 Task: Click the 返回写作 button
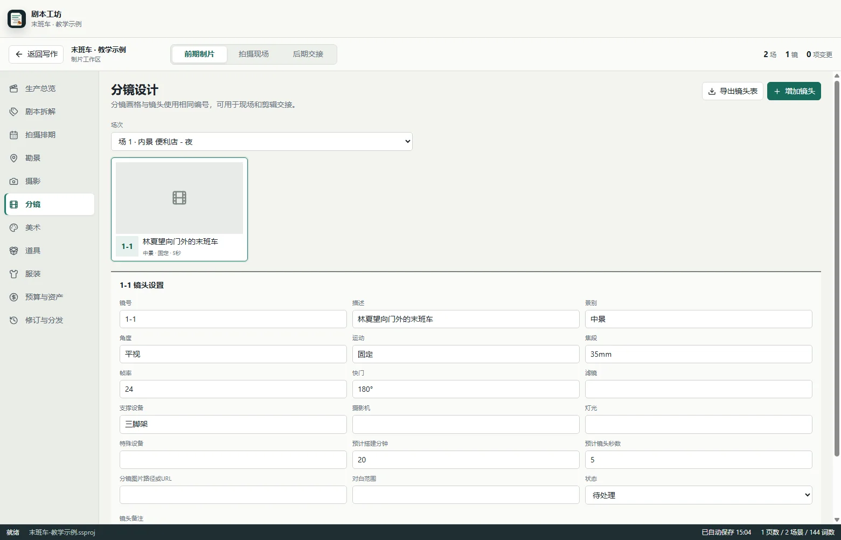click(36, 54)
